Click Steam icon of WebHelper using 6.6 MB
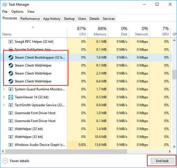The image size is (177, 168). tap(11, 81)
